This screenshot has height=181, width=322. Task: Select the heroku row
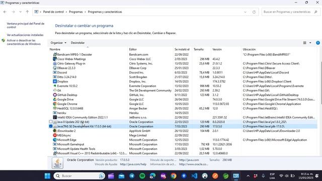click(183, 113)
